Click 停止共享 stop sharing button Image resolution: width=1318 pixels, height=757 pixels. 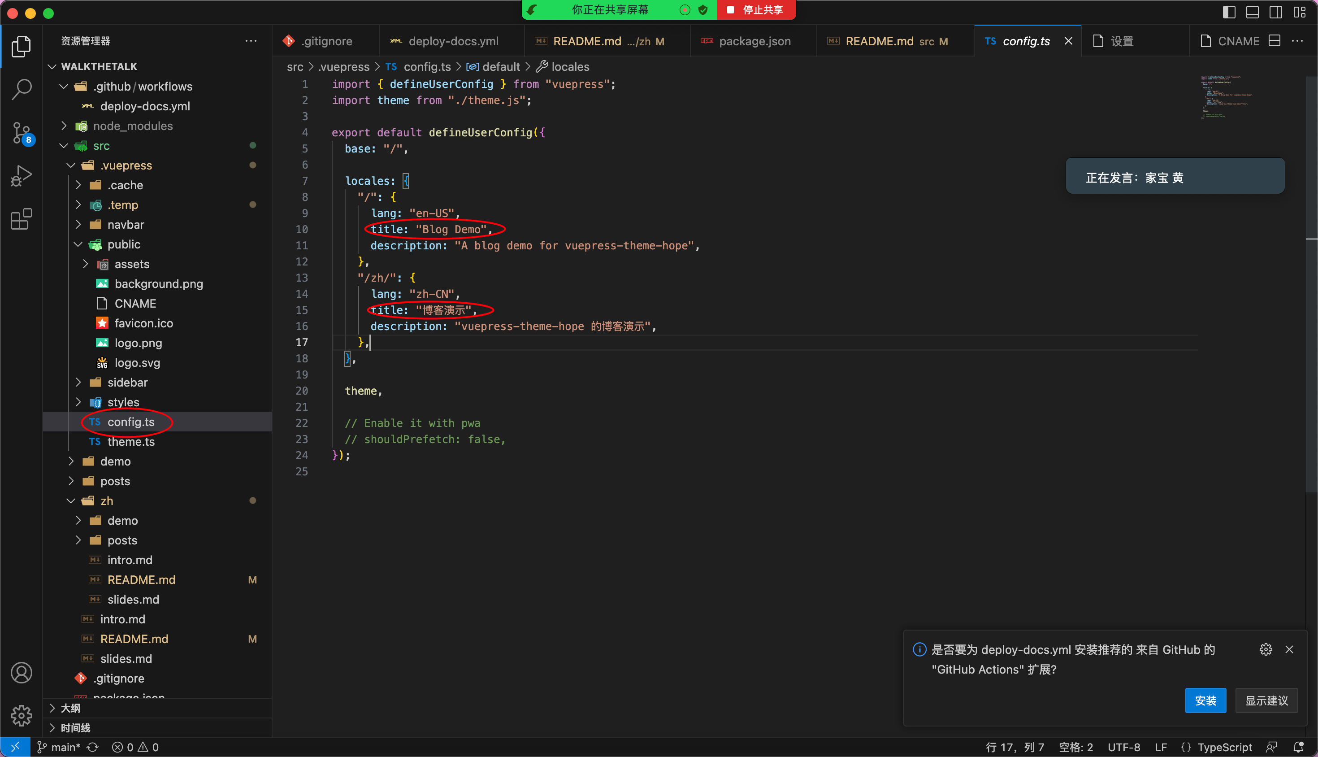click(756, 10)
